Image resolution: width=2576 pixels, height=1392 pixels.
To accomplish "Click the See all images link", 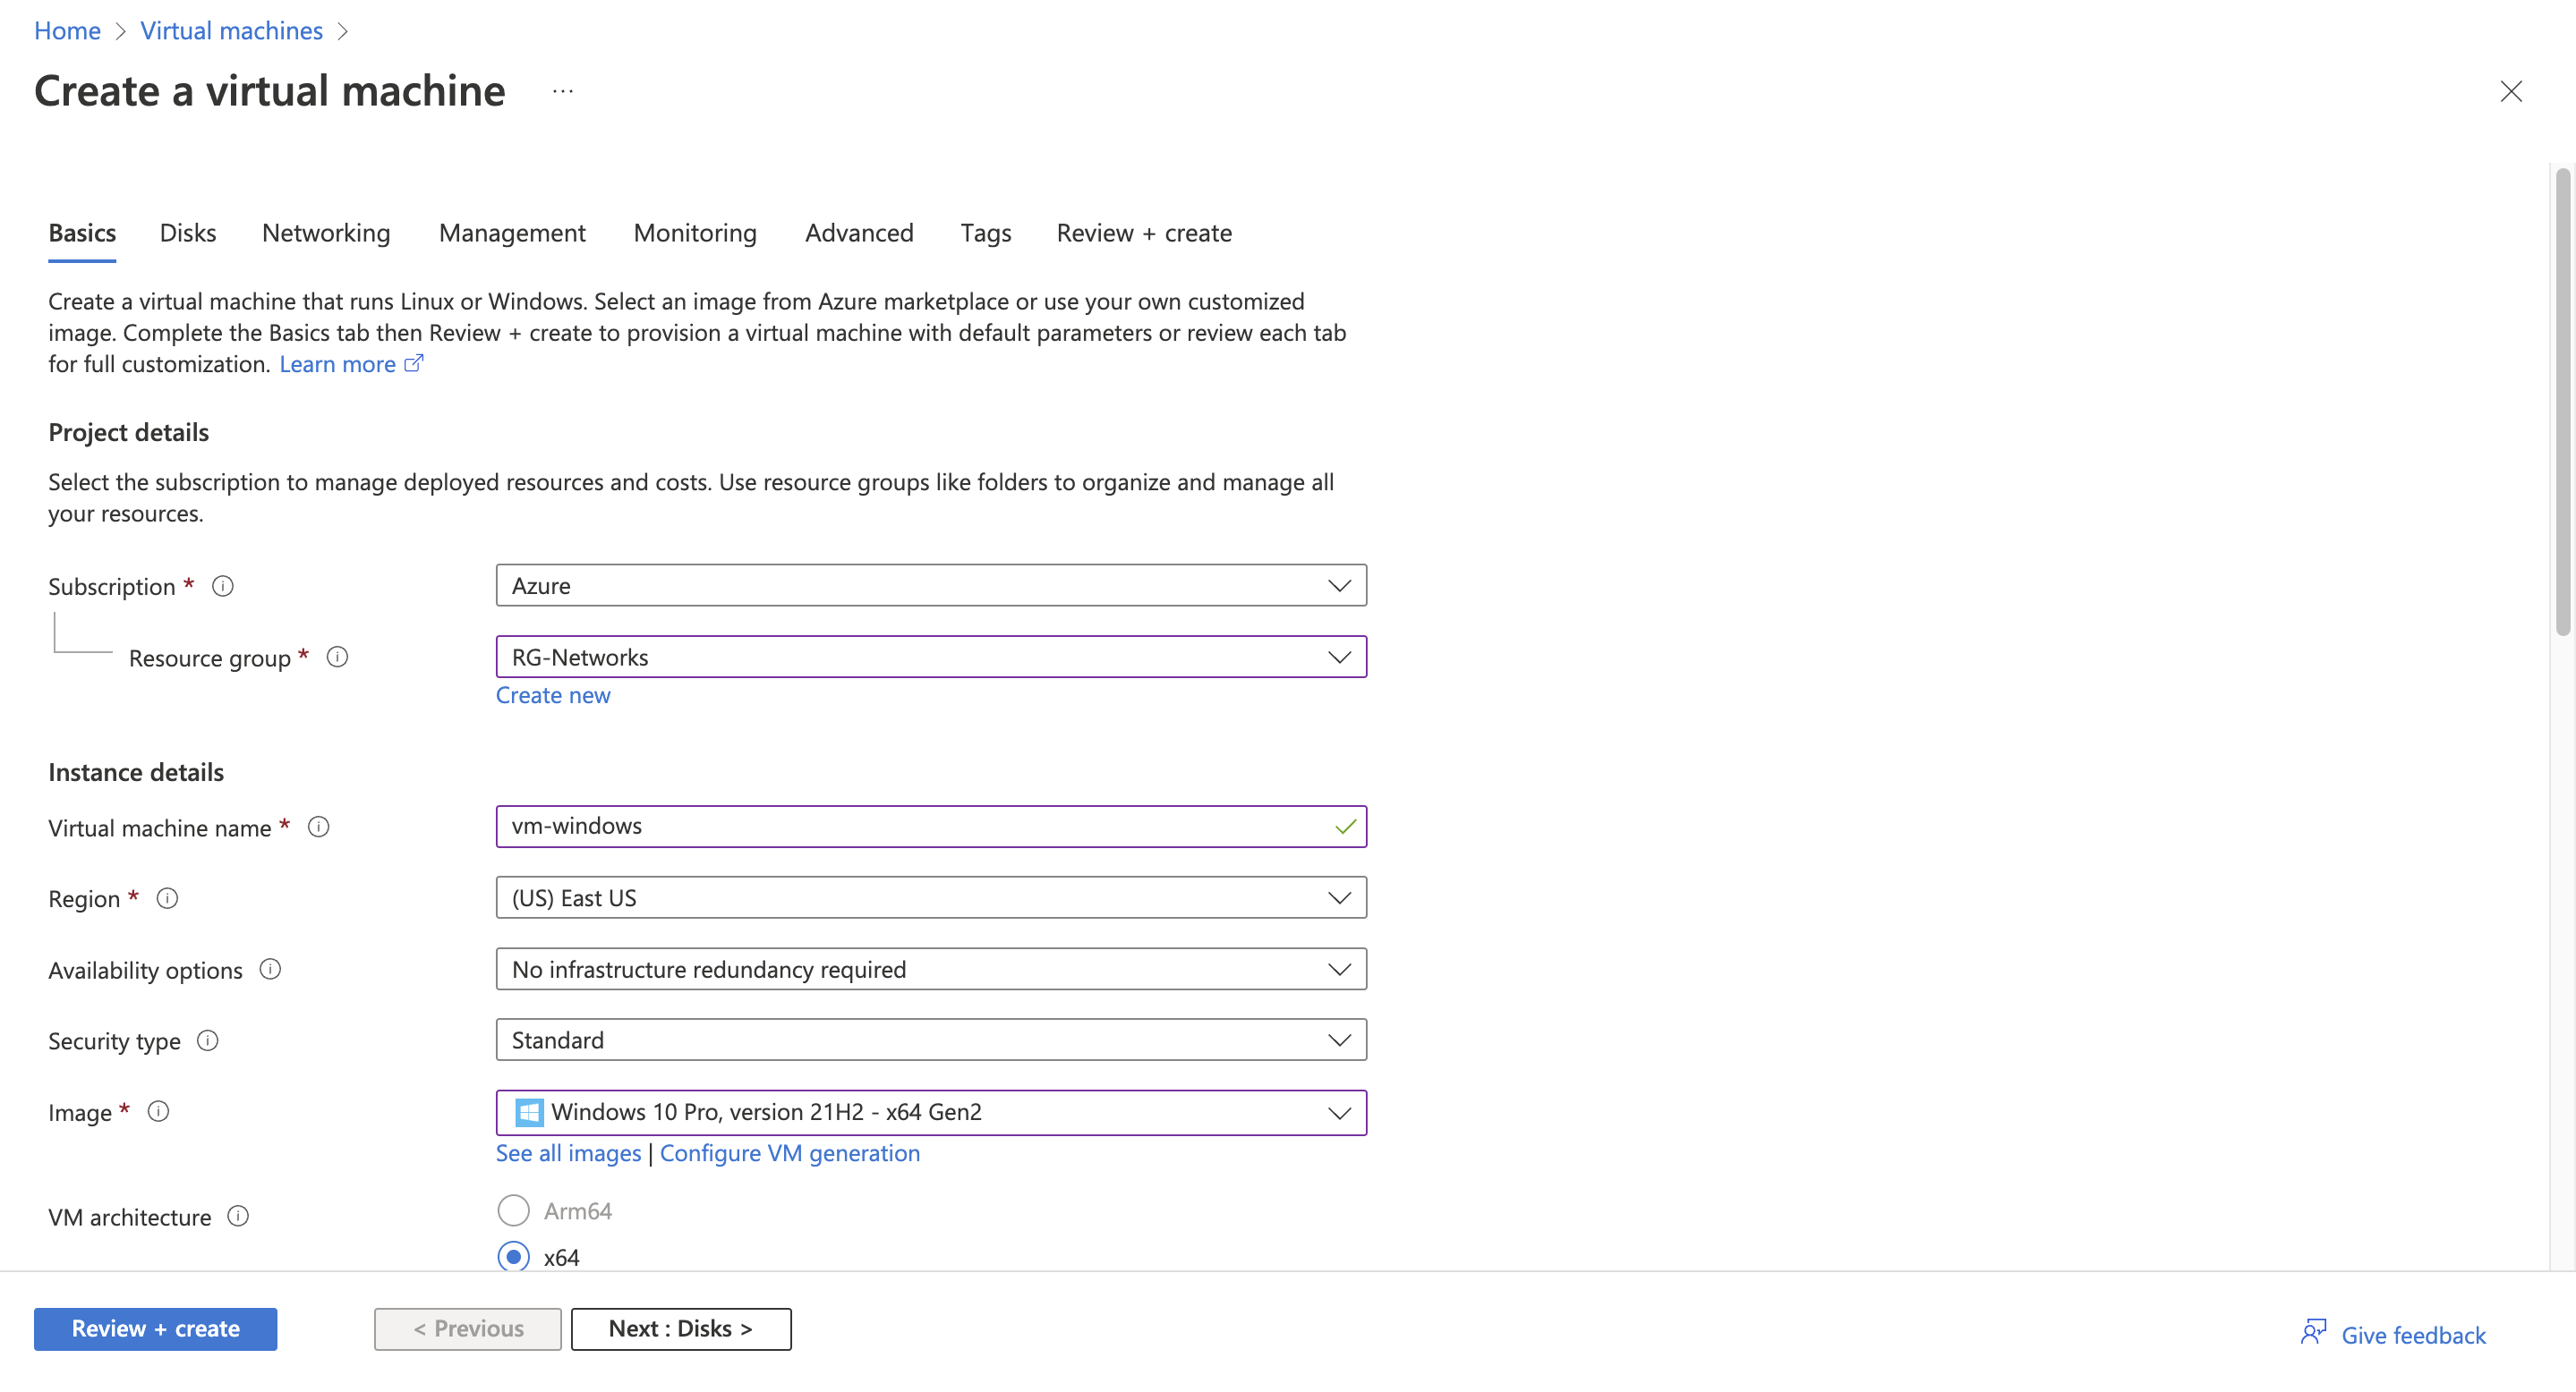I will tap(568, 1152).
